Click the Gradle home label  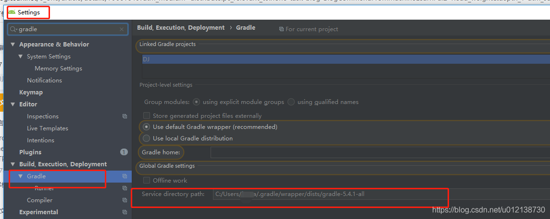[161, 152]
